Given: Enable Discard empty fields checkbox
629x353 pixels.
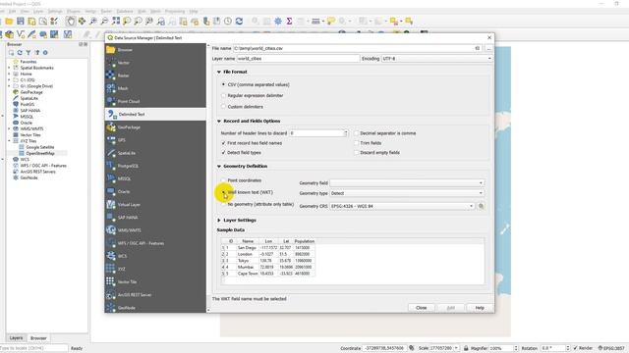Looking at the screenshot, I should 356,153.
